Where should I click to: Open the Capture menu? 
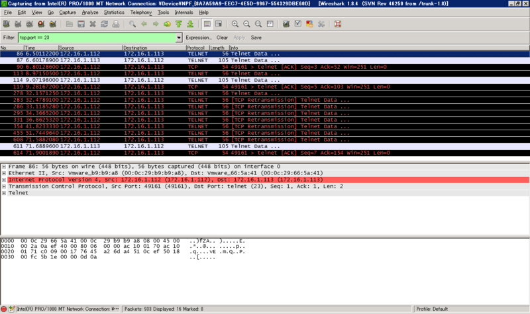(x=68, y=13)
